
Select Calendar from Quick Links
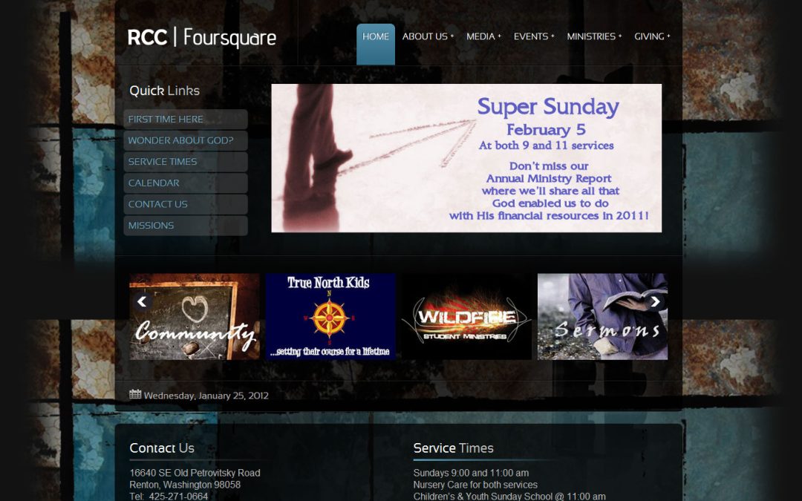click(185, 183)
